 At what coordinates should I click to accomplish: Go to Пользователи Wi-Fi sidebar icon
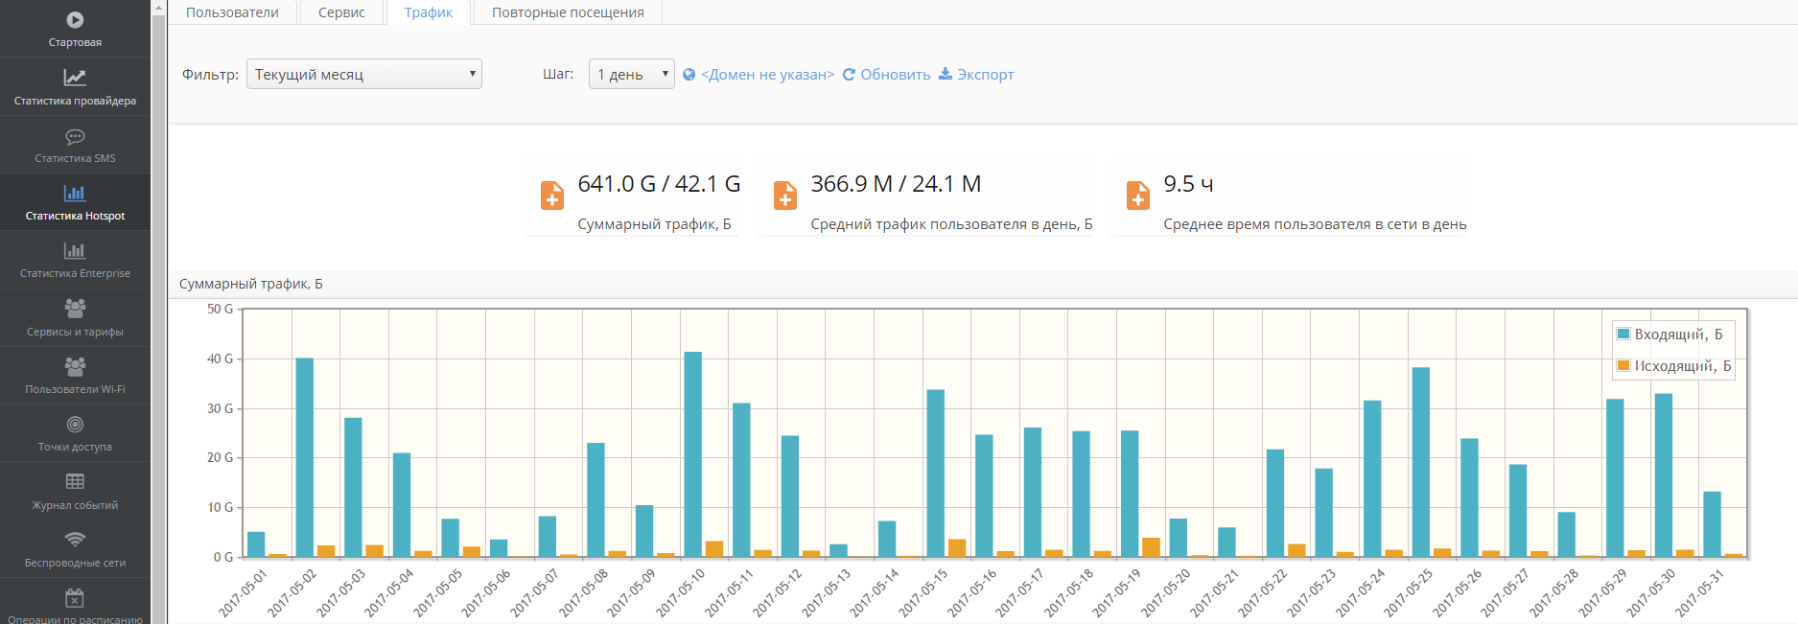(75, 366)
